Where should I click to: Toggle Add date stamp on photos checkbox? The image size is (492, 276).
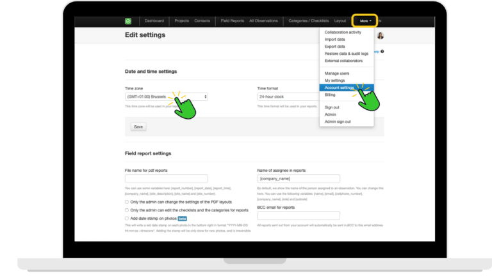pyautogui.click(x=127, y=218)
